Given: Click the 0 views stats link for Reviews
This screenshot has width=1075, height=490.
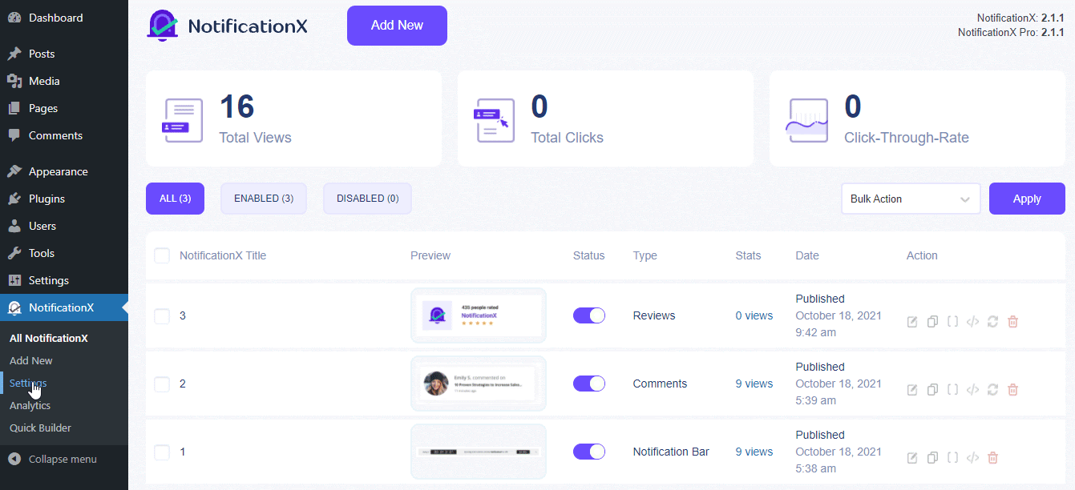Looking at the screenshot, I should [754, 315].
